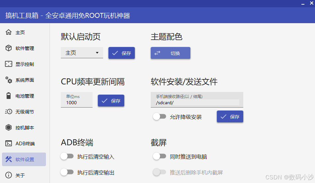Open ADB终端 from sidebar
Image resolution: width=315 pixels, height=183 pixels.
(x=24, y=143)
